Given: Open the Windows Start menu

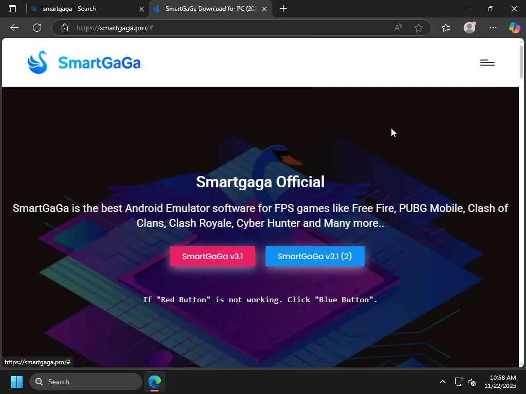Looking at the screenshot, I should coord(16,382).
